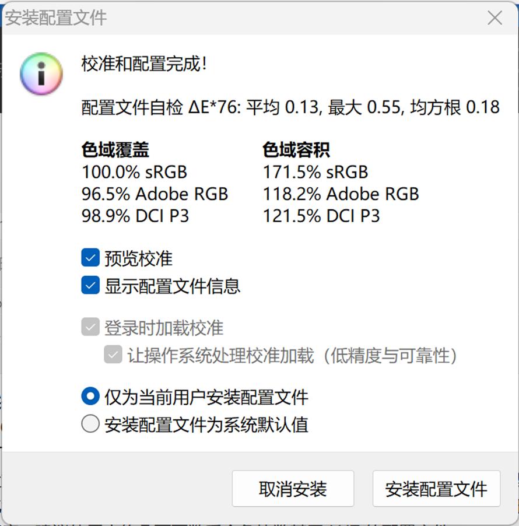The height and width of the screenshot is (526, 519).
Task: Click the 96.5% Adobe RGB coverage value
Action: 155,194
